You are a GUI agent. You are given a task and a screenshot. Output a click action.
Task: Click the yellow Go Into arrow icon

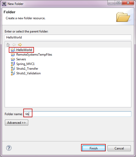(x=20, y=45)
